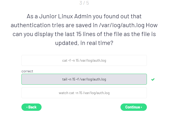Click the '3 / 5' question progress indicator

point(84,3)
